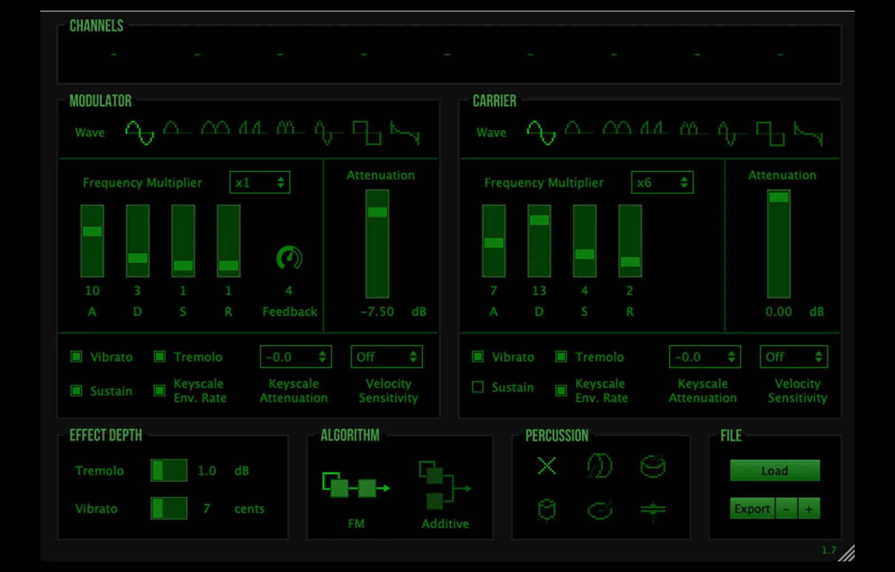This screenshot has height=572, width=895.
Task: Click the Carrier Sustain level slider
Action: pyautogui.click(x=585, y=241)
